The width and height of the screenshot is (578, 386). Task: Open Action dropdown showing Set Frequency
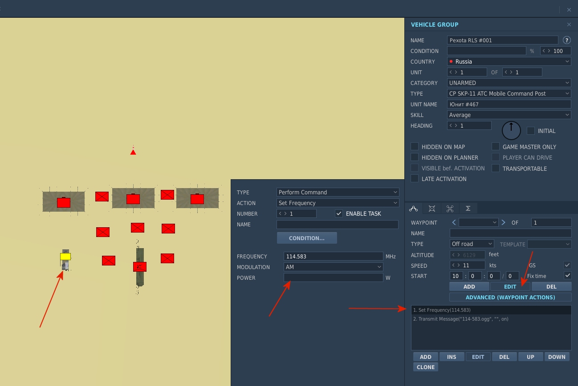click(x=338, y=203)
